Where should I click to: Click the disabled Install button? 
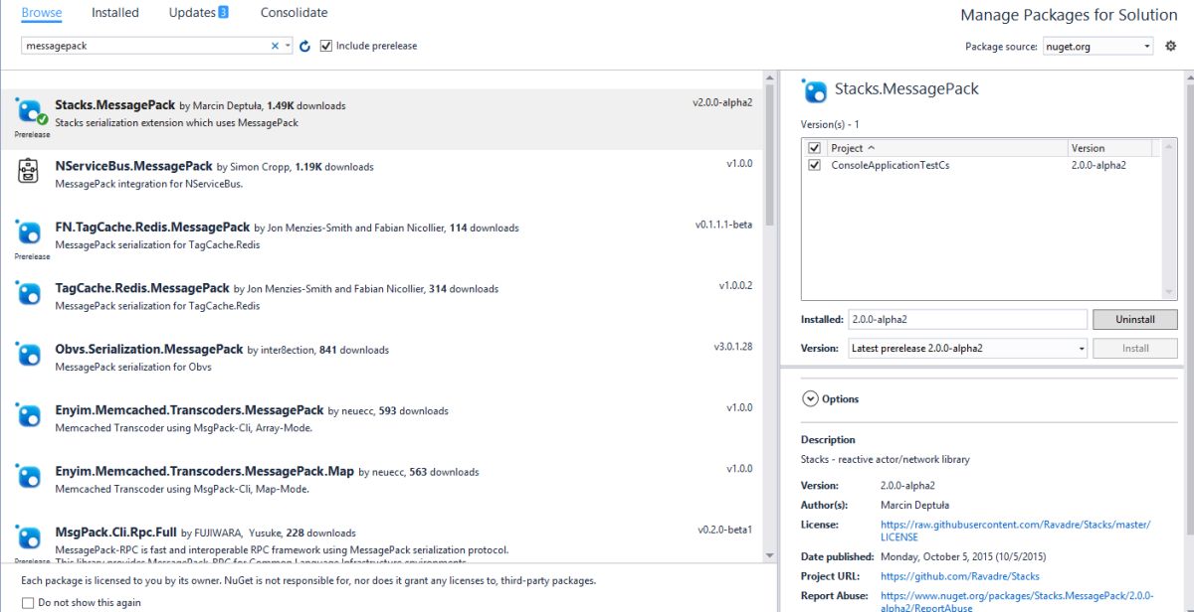1134,349
